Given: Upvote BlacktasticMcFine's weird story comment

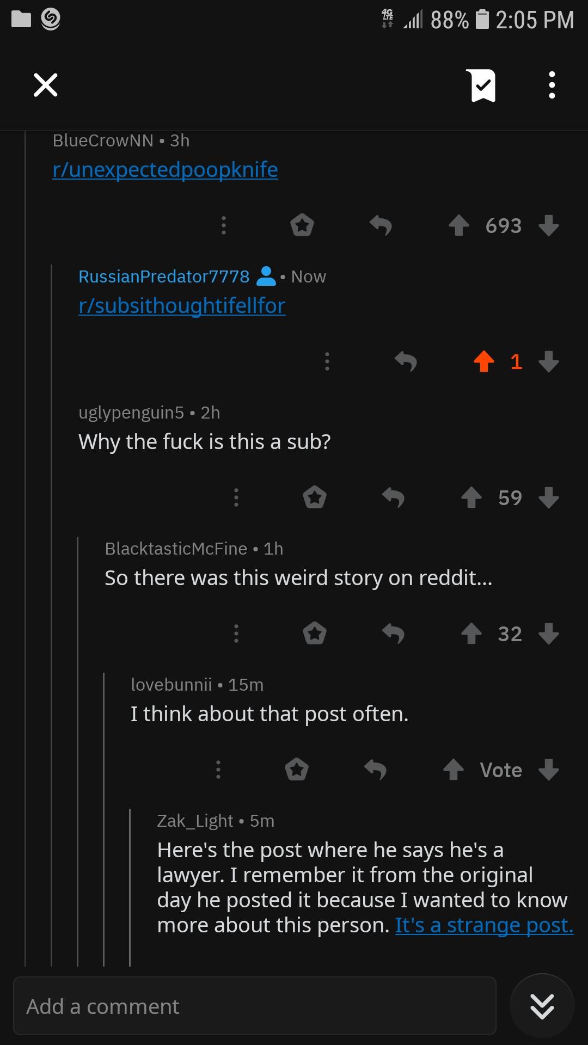Looking at the screenshot, I should pos(471,634).
